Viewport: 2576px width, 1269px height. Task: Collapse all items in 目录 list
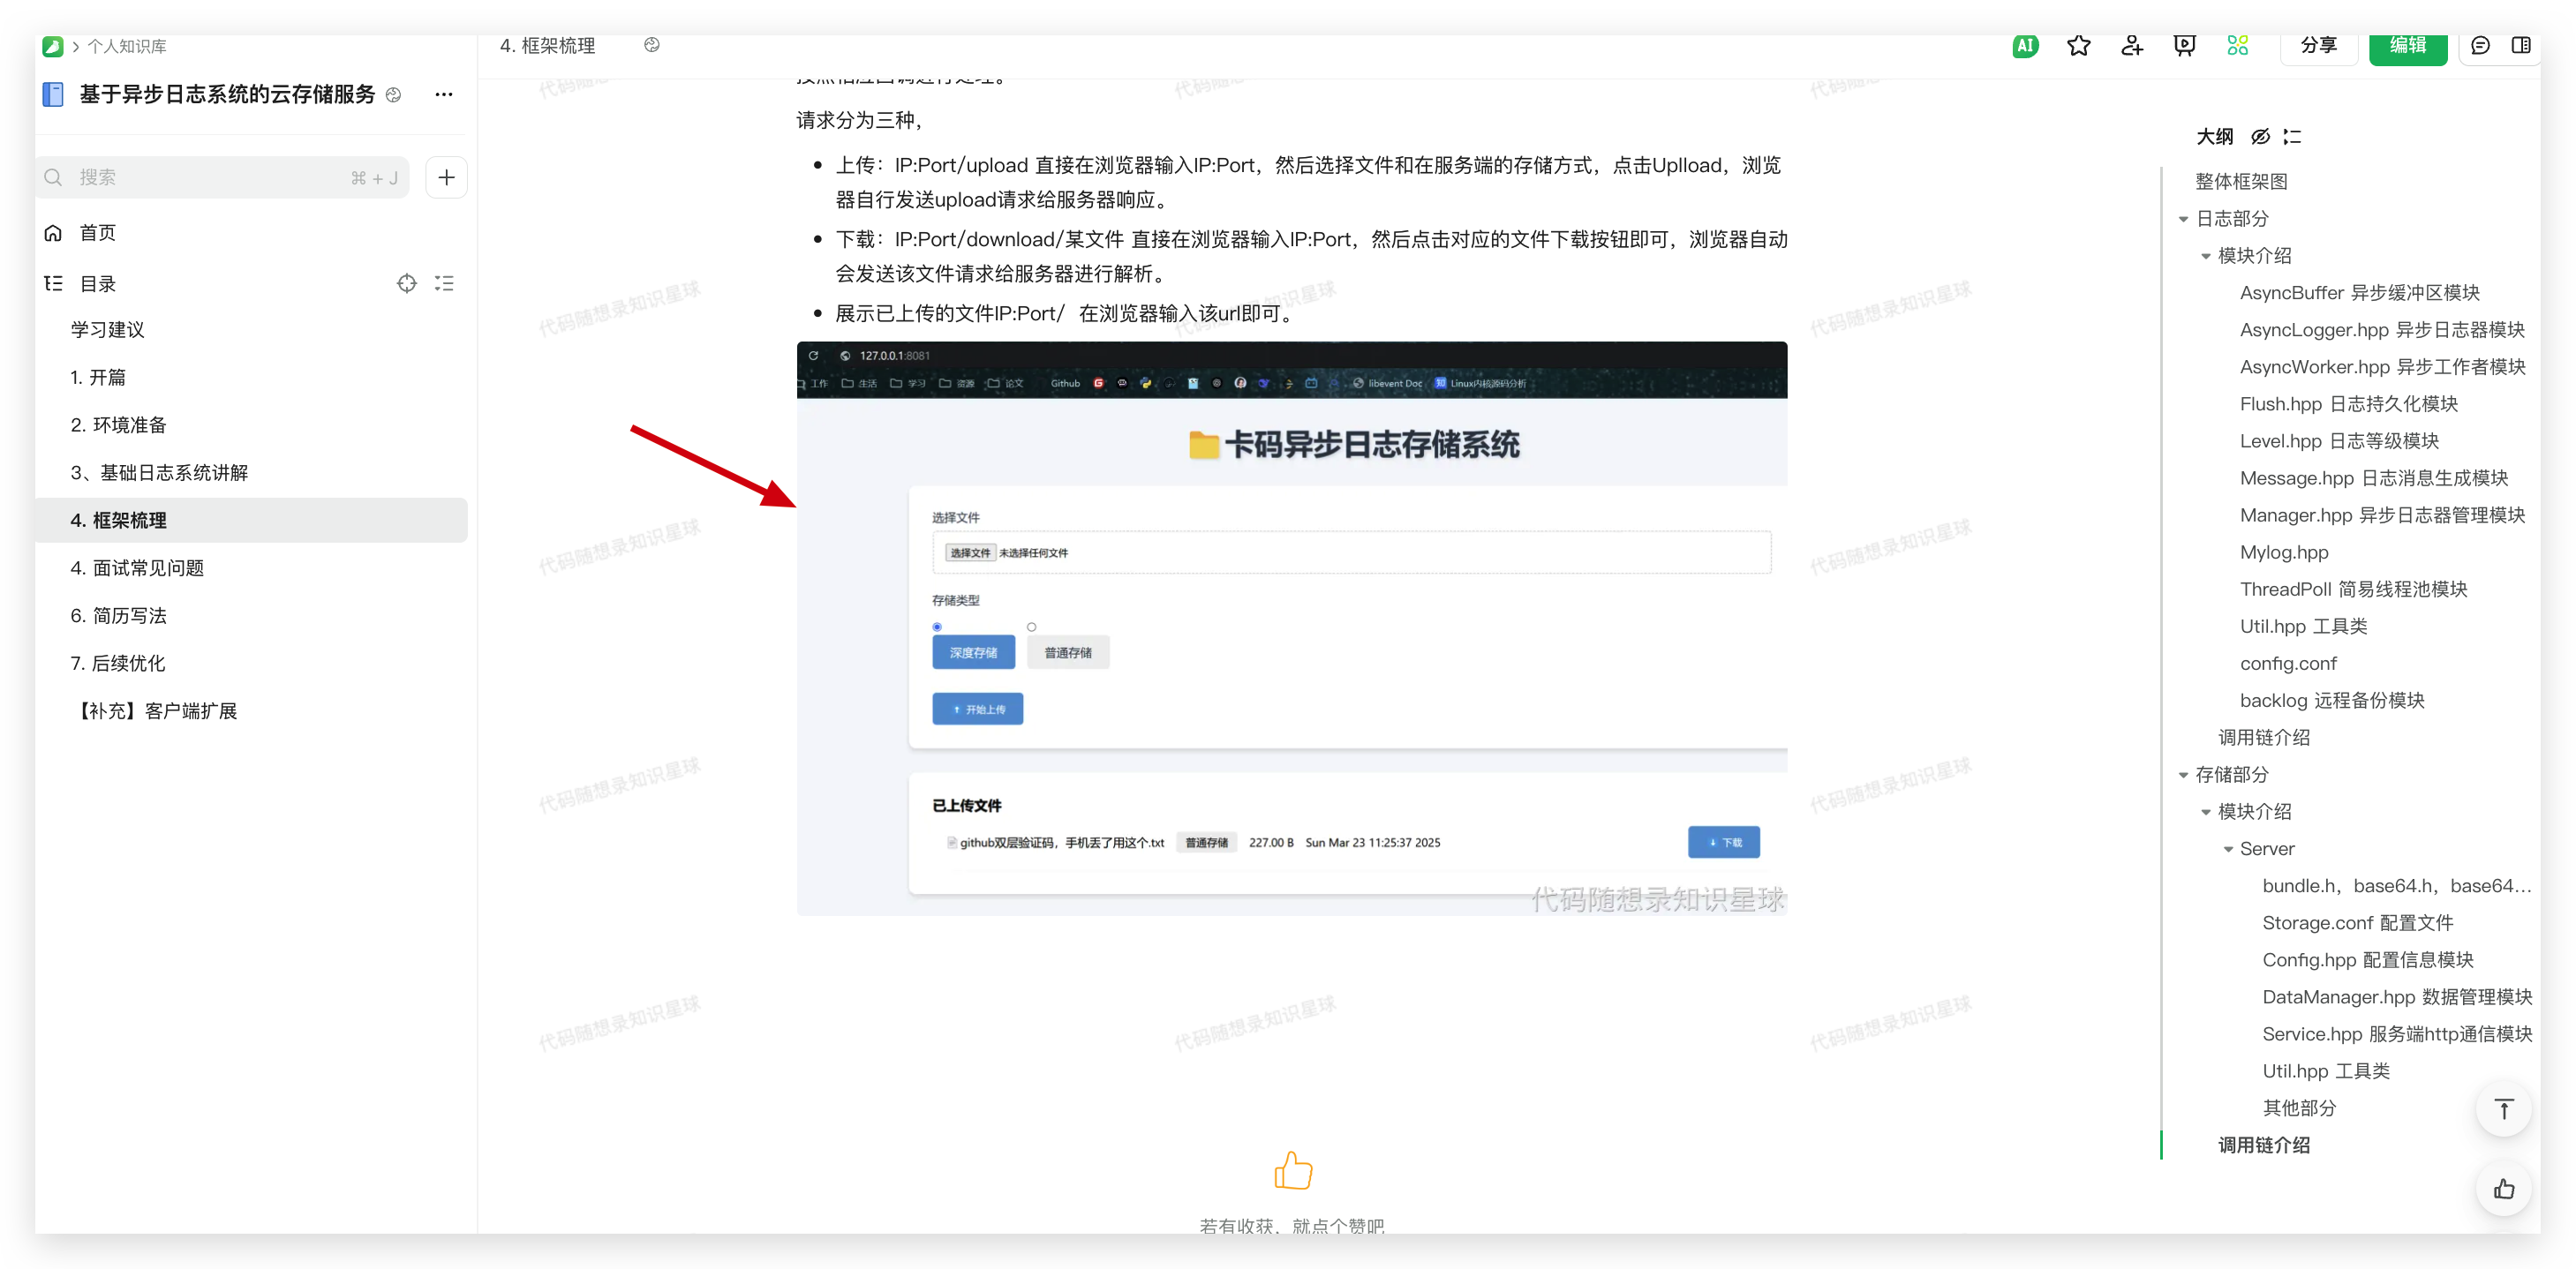444,283
